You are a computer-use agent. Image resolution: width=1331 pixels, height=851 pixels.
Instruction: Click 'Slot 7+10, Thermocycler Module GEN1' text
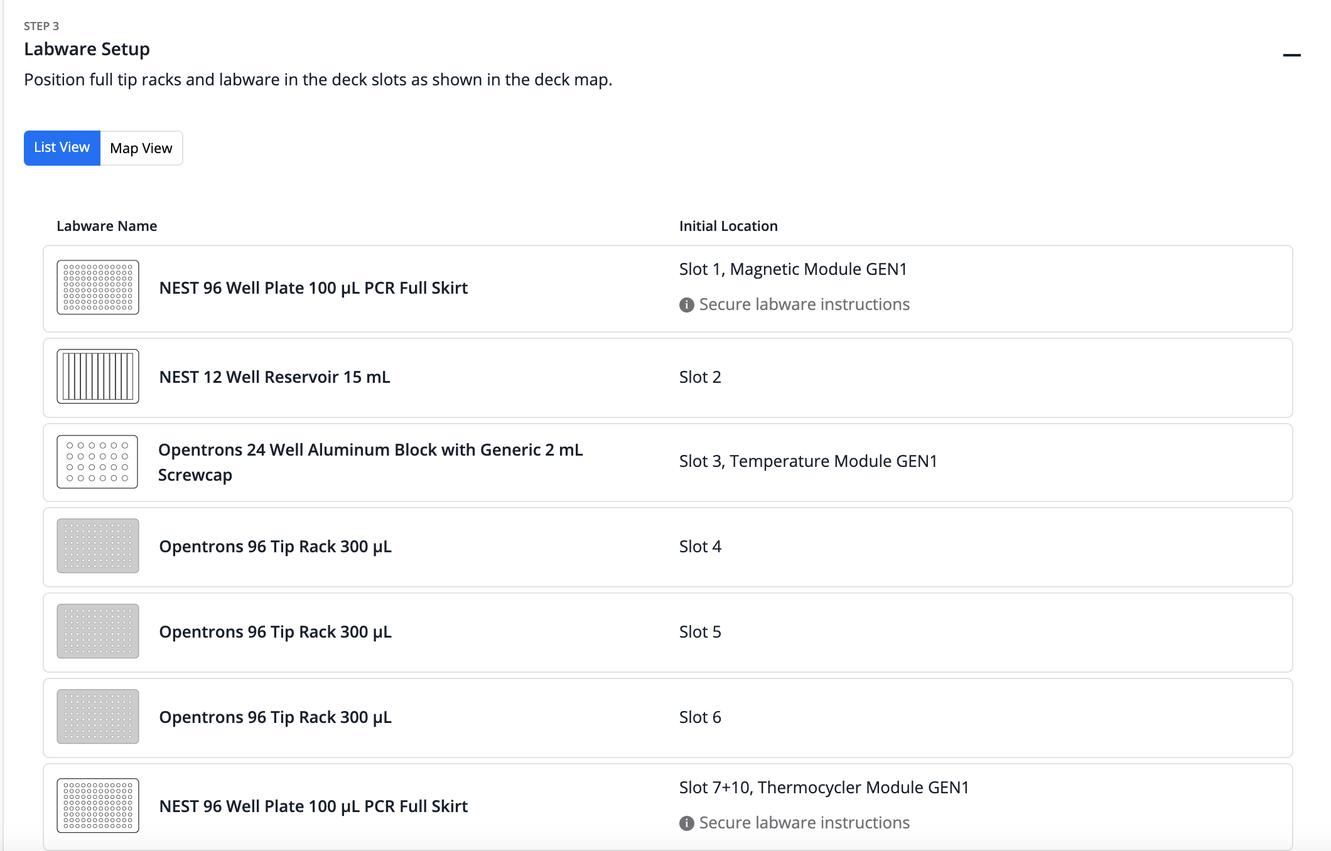pyautogui.click(x=824, y=788)
